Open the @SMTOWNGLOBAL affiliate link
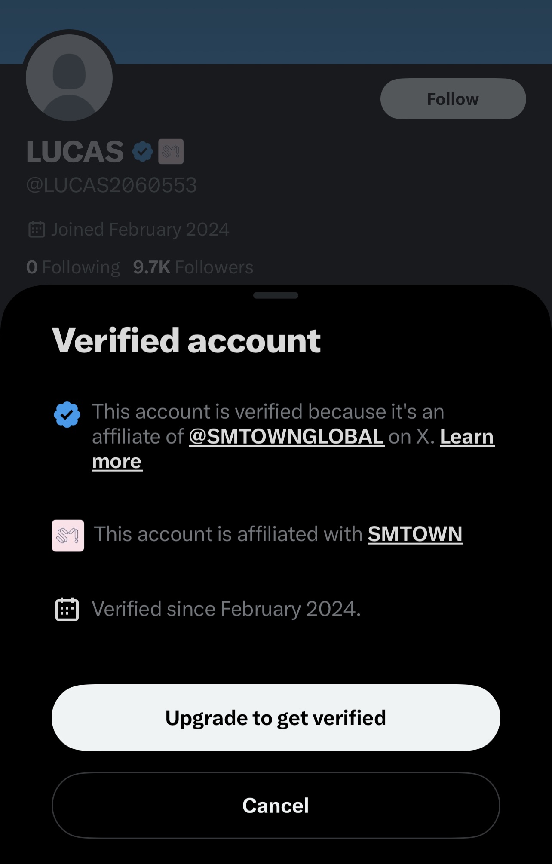Screen dimensions: 552x864 (x=286, y=437)
